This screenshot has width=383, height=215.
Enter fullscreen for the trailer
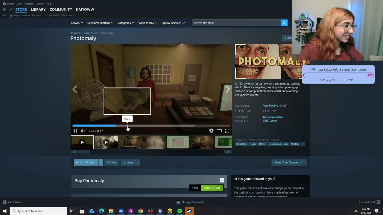[227, 131]
